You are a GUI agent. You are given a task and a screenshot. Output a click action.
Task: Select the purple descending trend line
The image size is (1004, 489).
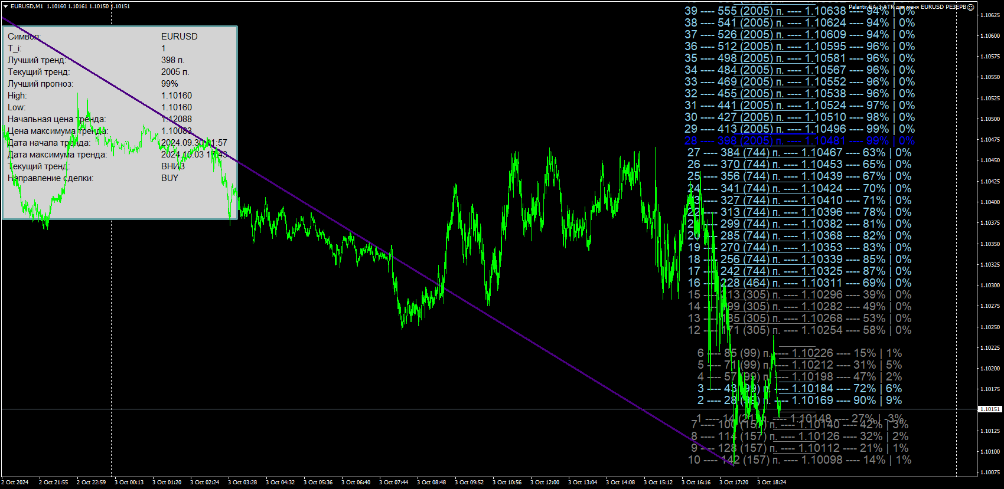366,241
